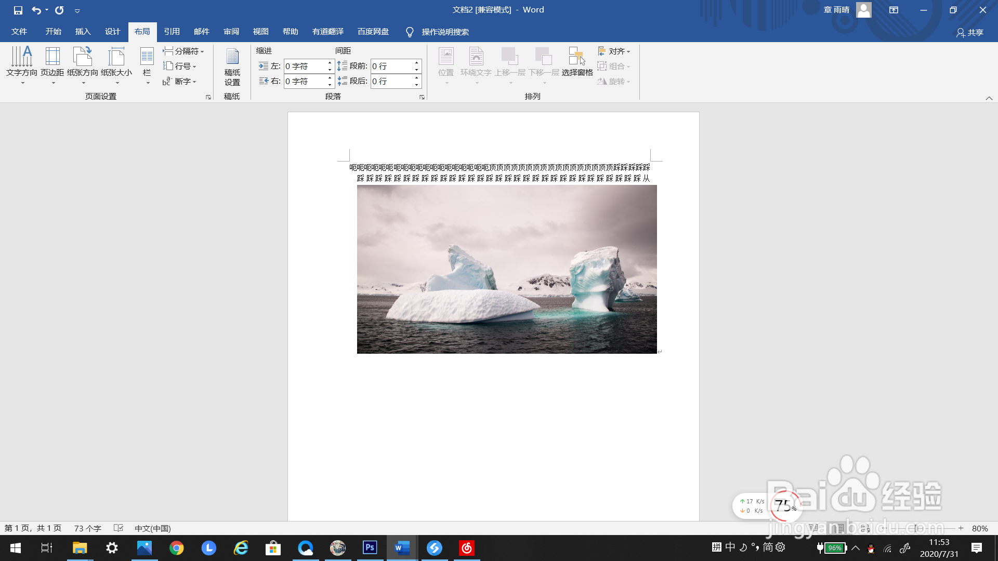Open the Align (对齐) dropdown
This screenshot has width=998, height=561.
[x=614, y=51]
